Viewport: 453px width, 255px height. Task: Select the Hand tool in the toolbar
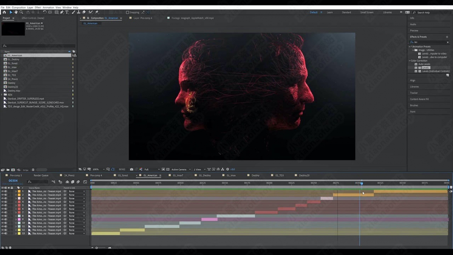point(16,12)
